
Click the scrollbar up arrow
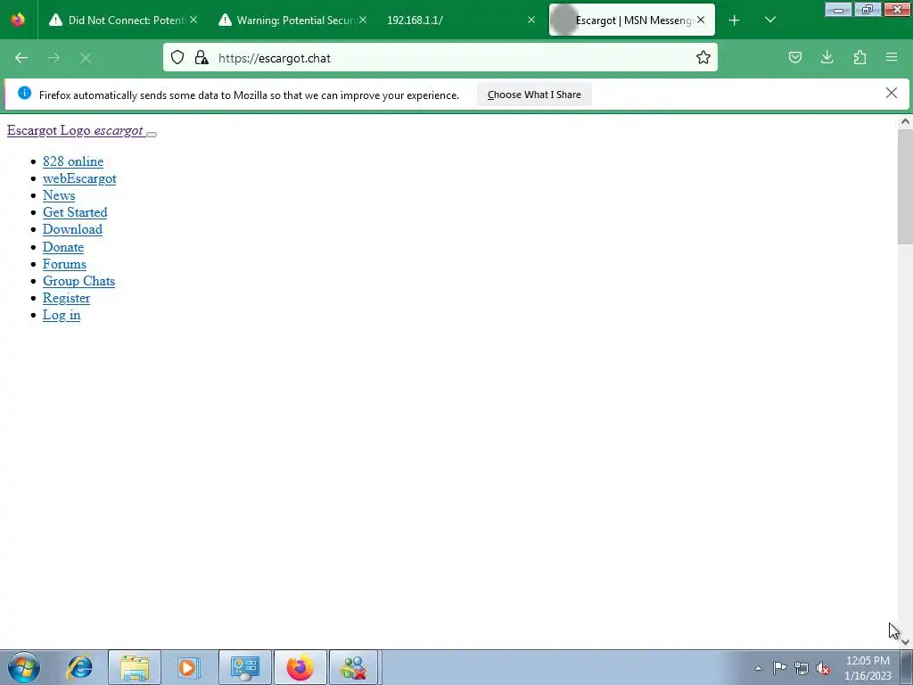click(905, 121)
